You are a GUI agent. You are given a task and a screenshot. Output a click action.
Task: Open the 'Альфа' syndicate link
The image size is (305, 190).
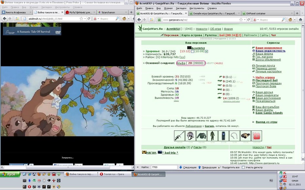[181, 63]
